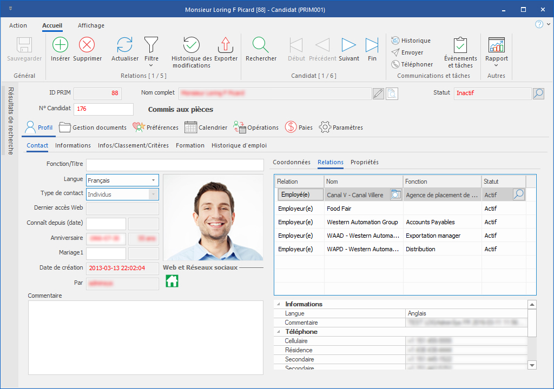Click the Exporter upload icon
The height and width of the screenshot is (389, 554).
(226, 45)
